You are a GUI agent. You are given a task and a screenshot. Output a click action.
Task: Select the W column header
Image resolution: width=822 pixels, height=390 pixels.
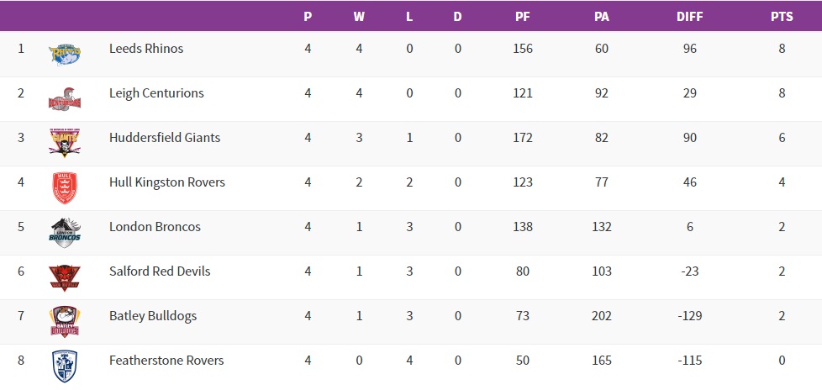tap(359, 17)
